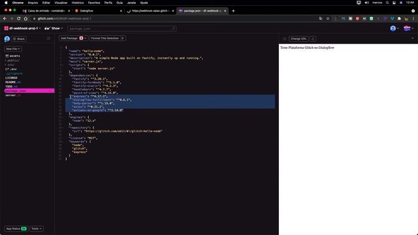Screen dimensions: 418x235
Task: Open the Editar menu
Action: pyautogui.click(x=46, y=3)
